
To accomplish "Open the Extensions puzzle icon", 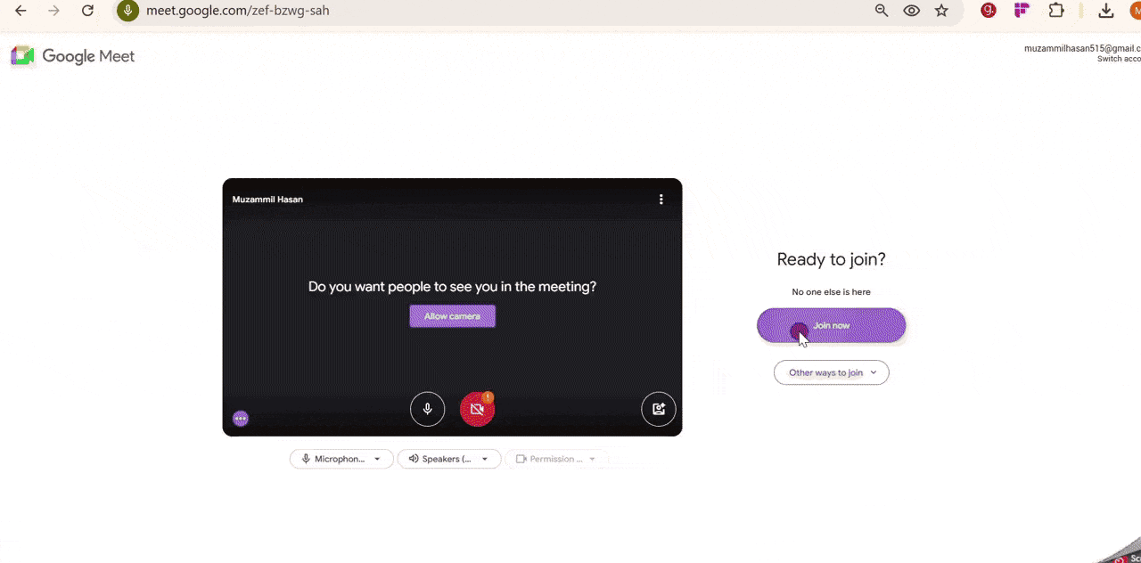I will coord(1056,11).
